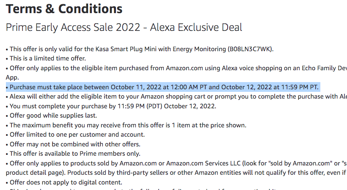Screen dimensions: 347x190
Task: Click Offer good while supplies last
Action: tap(51, 116)
